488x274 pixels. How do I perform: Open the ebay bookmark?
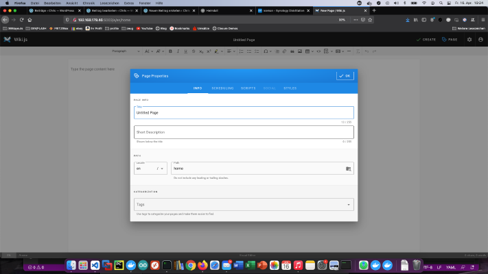(x=77, y=28)
